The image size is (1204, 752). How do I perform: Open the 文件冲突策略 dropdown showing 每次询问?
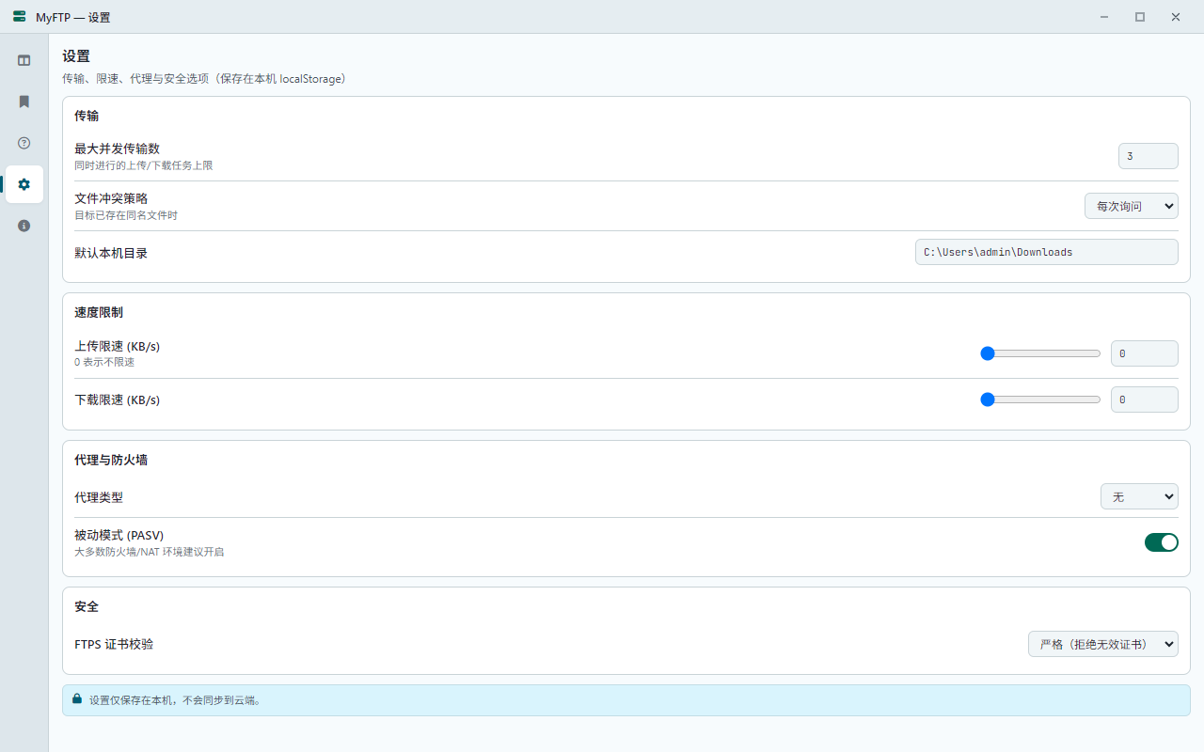pyautogui.click(x=1131, y=206)
